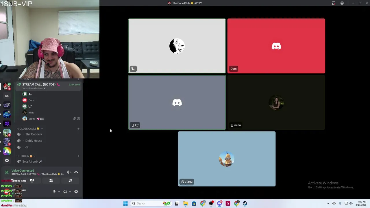
Task: Show hidden system tray icons
Action: pos(328,203)
